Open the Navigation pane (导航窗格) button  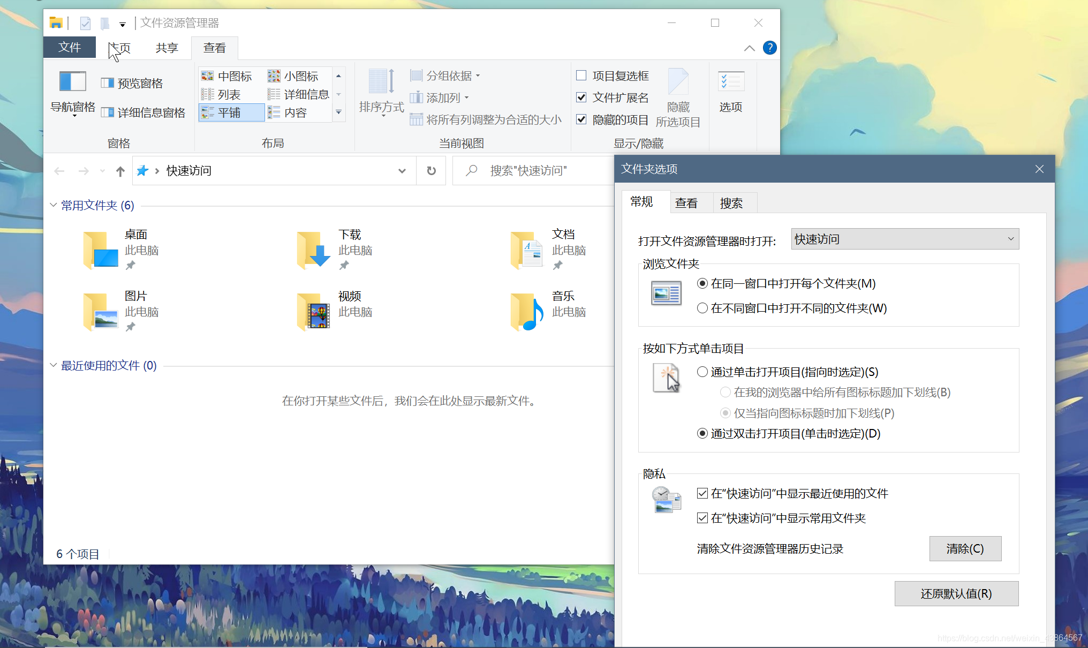coord(73,93)
